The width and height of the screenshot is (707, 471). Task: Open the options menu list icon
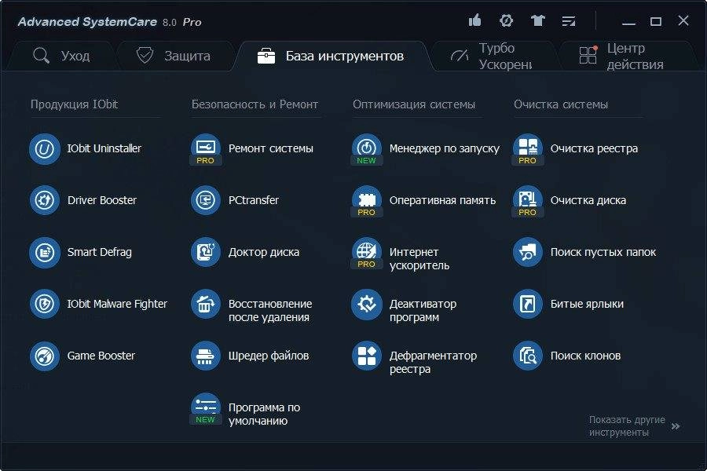pos(569,21)
